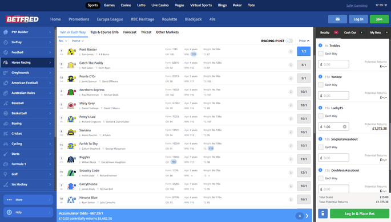The height and width of the screenshot is (222, 391).
Task: Click the Baseball bat icon
Action: 6,103
